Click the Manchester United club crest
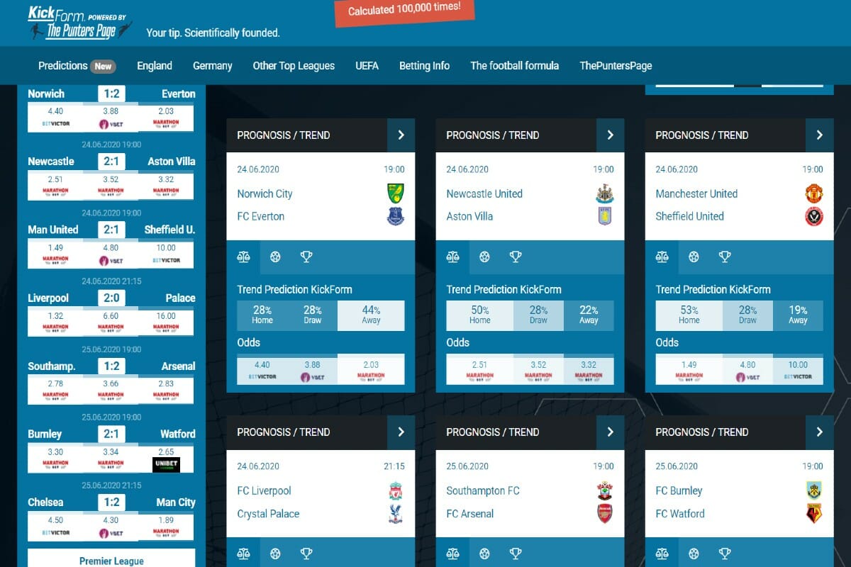Viewport: 851px width, 567px height. [813, 193]
